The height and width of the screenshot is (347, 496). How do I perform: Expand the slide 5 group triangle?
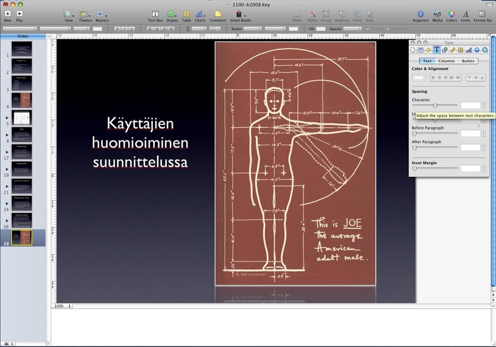tap(7, 118)
